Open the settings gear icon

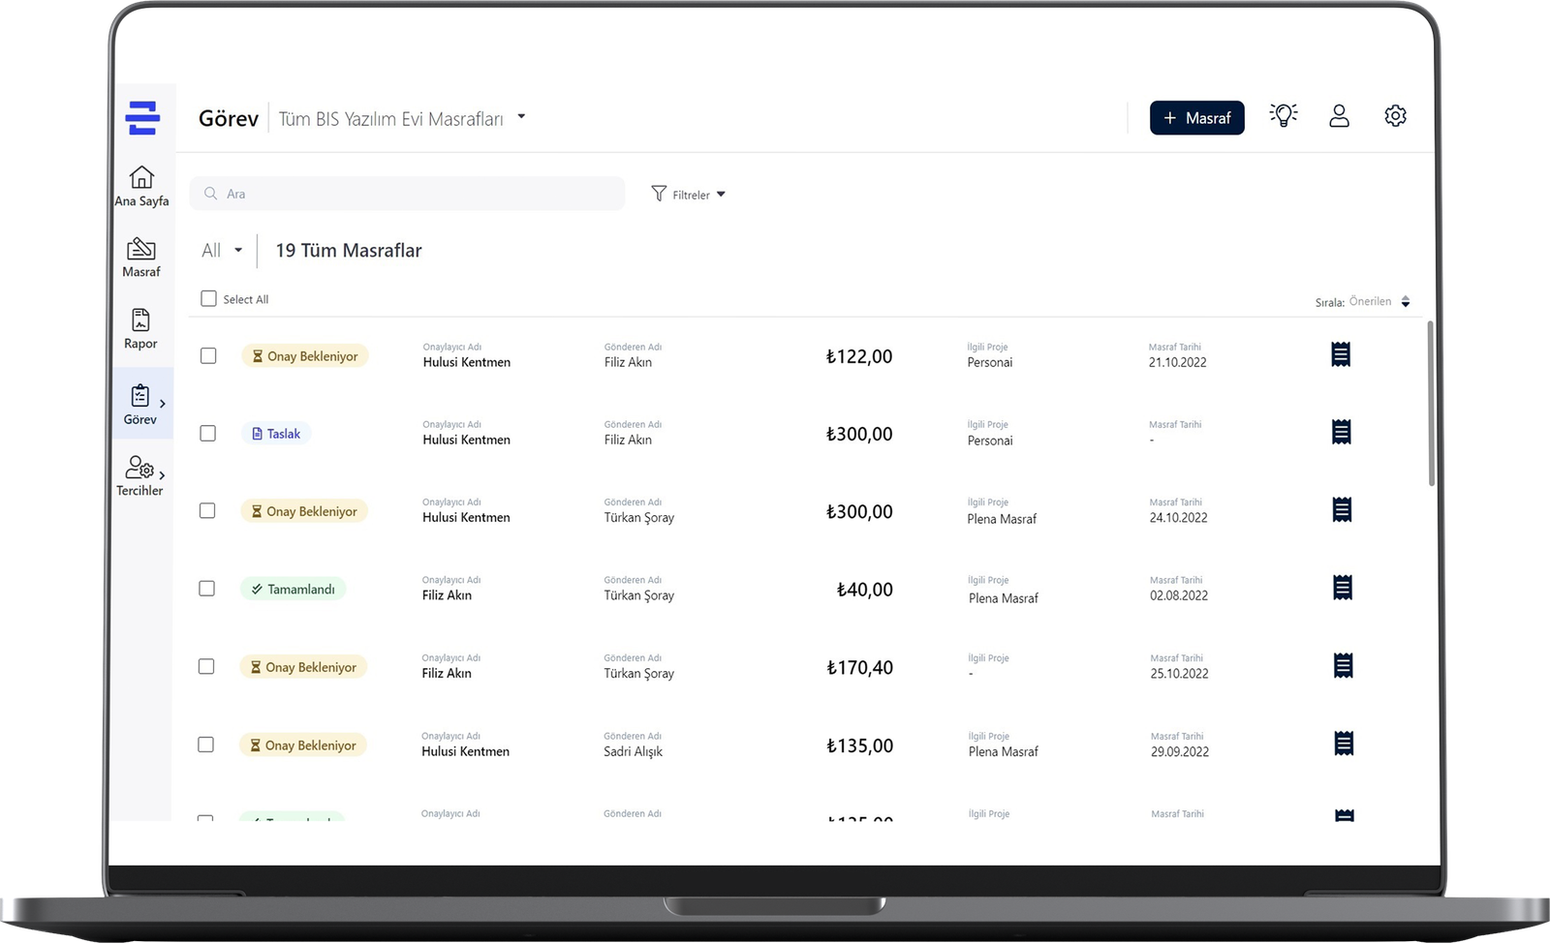pos(1395,116)
